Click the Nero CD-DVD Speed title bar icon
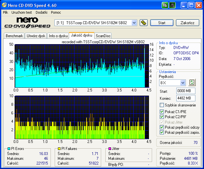204x169 pixels. point(4,5)
